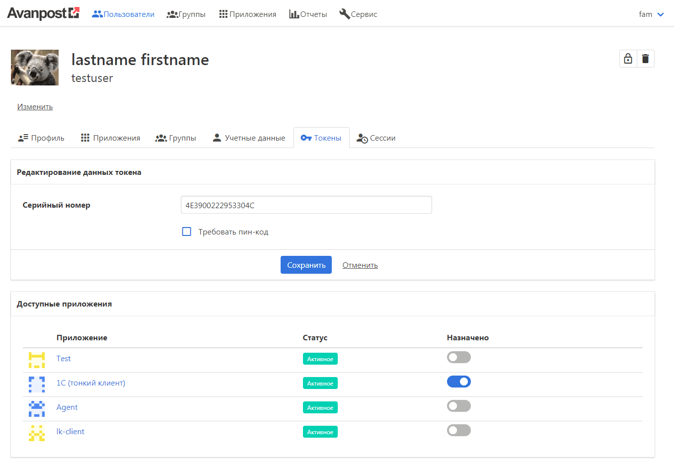The width and height of the screenshot is (674, 464).
Task: Disable assignment for 1C thin client
Action: point(458,382)
